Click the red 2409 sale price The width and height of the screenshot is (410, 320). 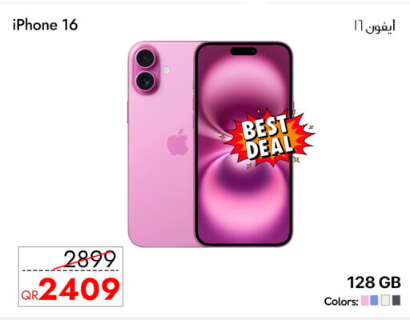click(79, 289)
